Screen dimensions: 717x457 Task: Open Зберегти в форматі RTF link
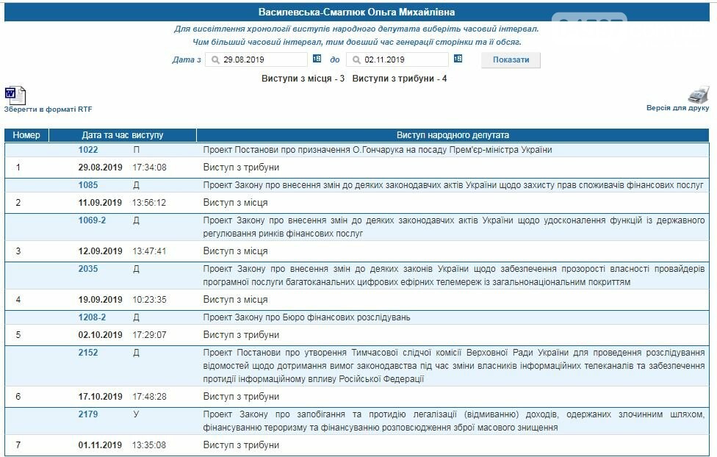tap(48, 109)
